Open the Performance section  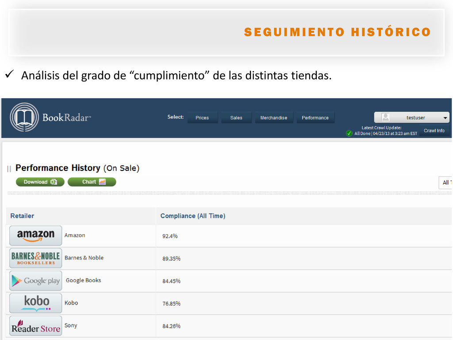point(315,118)
